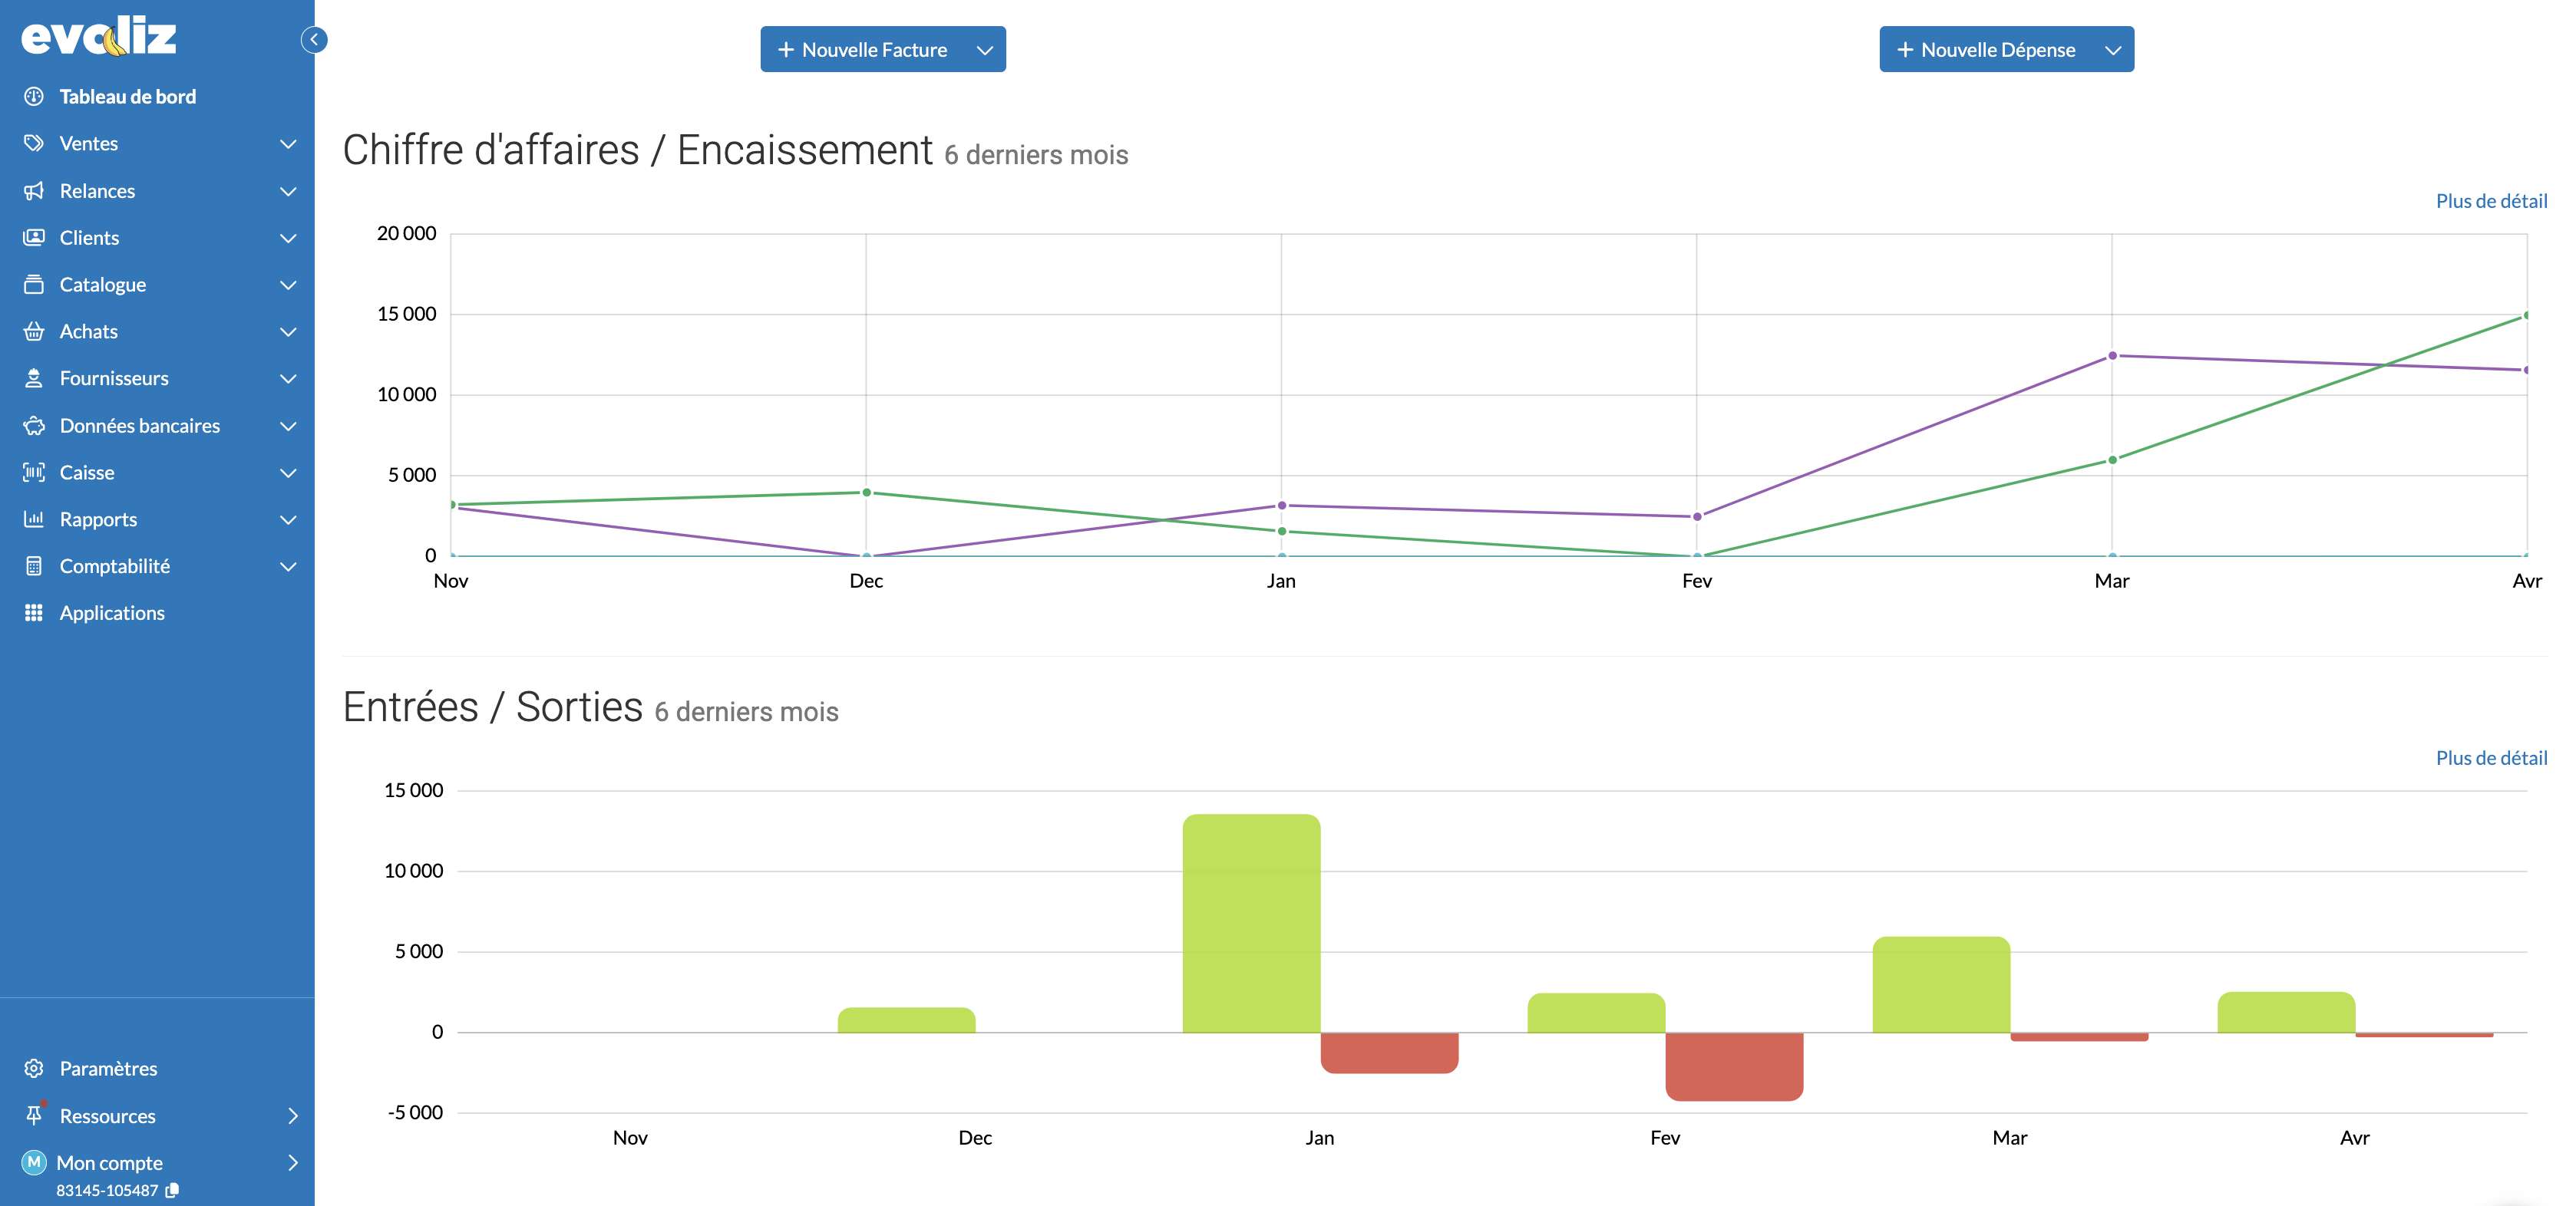The width and height of the screenshot is (2576, 1206).
Task: Open the Nouvelle Facture dropdown arrow
Action: tap(984, 50)
